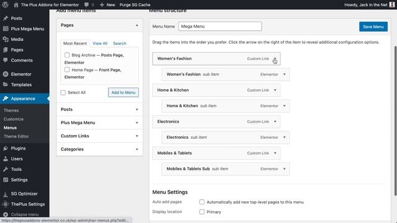Expand the Posts panel

[x=137, y=110]
